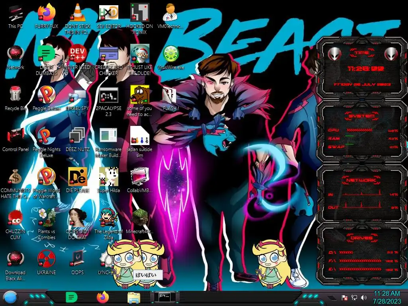Click the left alien head in TIME widget
408x306 pixels.
[x=334, y=54]
